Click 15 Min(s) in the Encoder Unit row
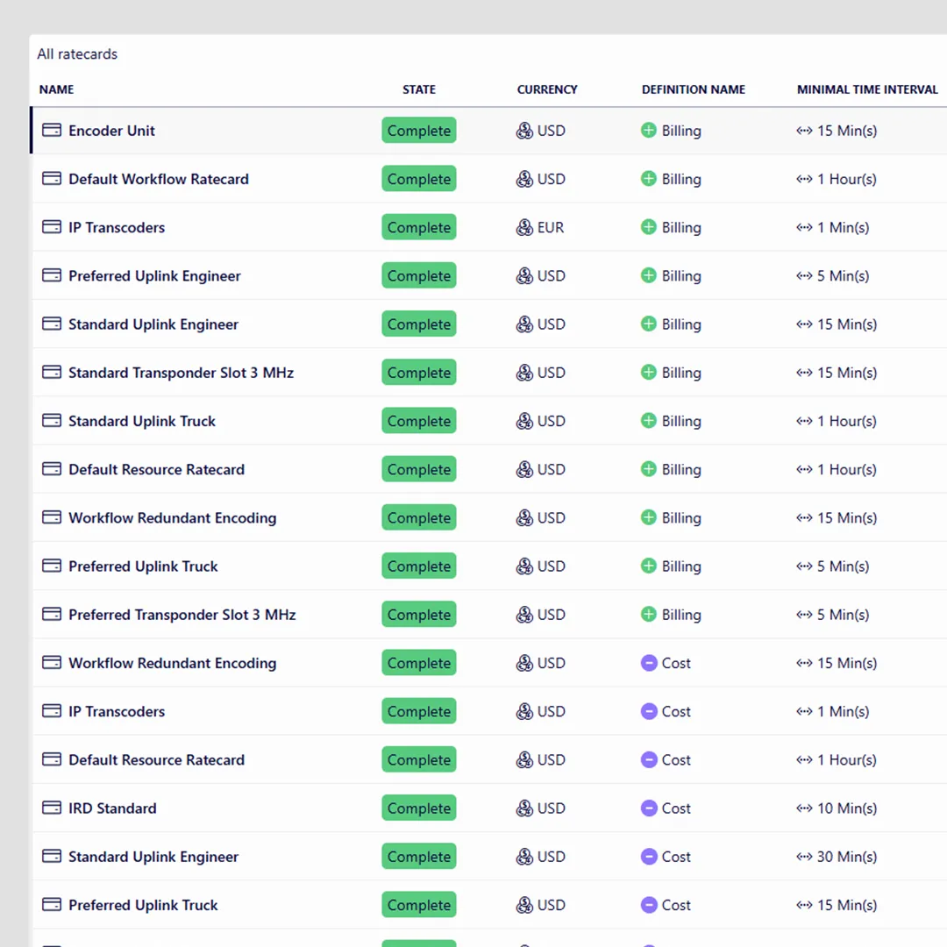The width and height of the screenshot is (947, 947). click(847, 131)
